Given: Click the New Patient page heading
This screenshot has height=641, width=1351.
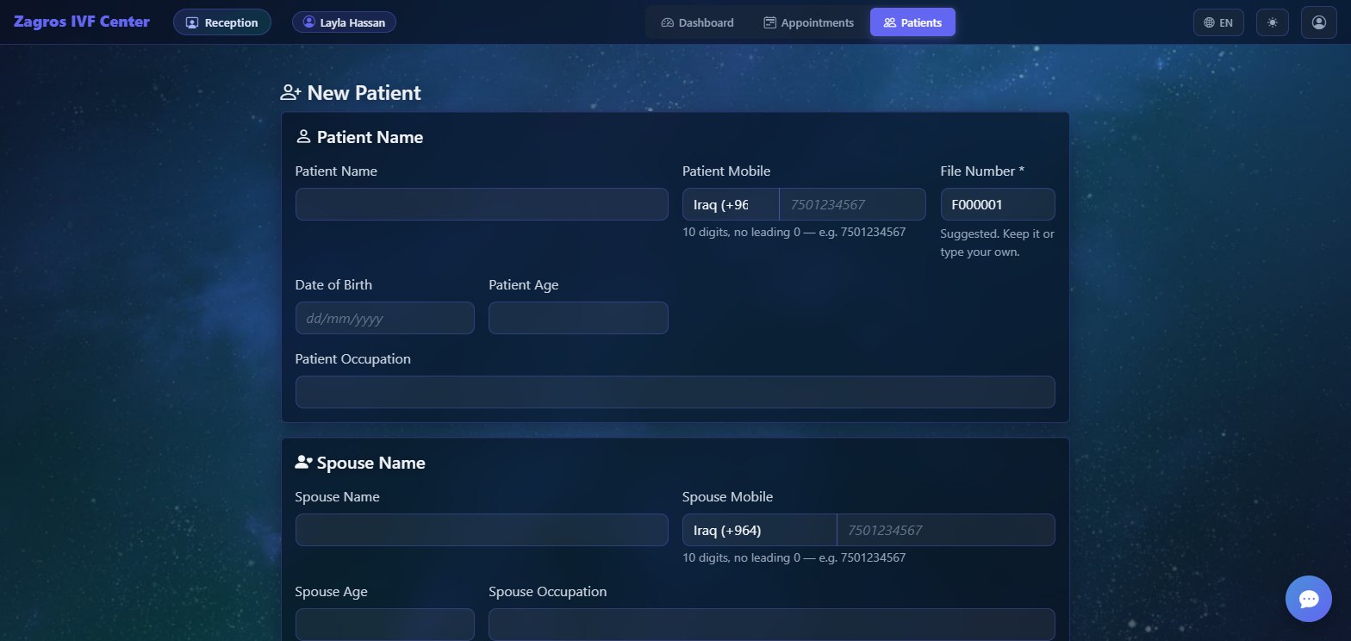Looking at the screenshot, I should 351,93.
